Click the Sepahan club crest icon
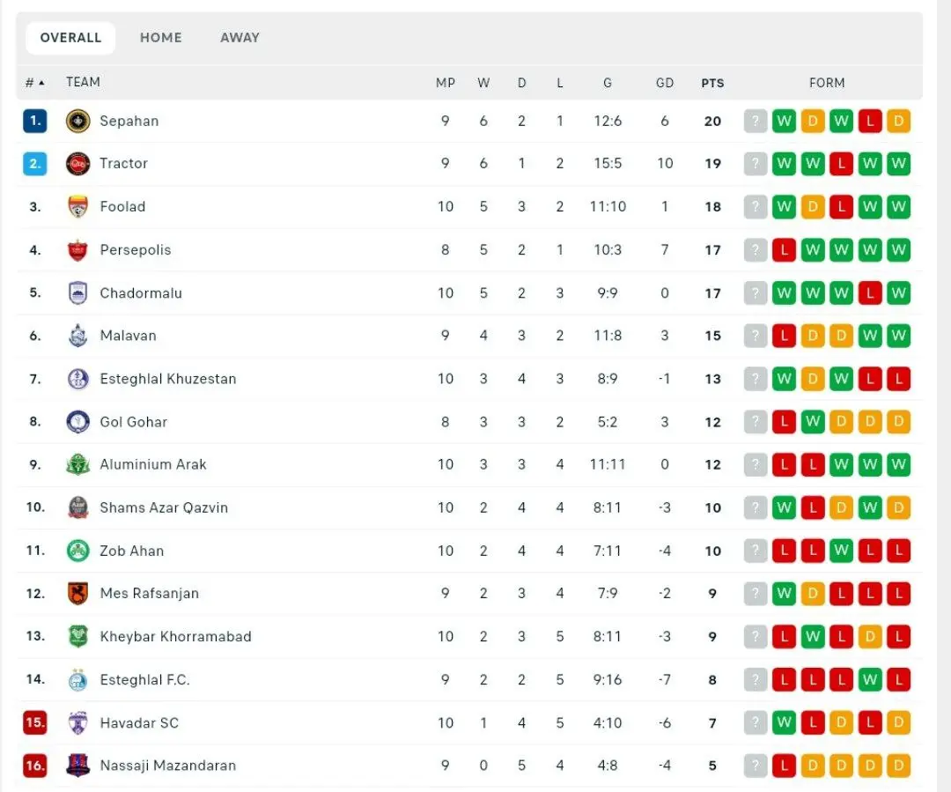This screenshot has height=792, width=951. tap(78, 121)
